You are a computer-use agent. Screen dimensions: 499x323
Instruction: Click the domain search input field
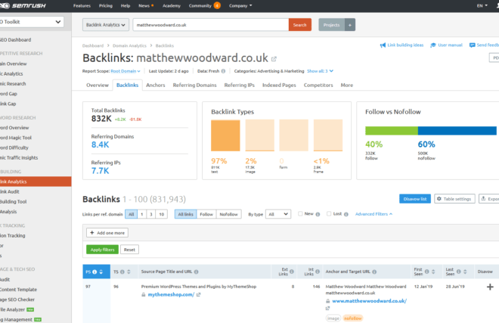[211, 25]
